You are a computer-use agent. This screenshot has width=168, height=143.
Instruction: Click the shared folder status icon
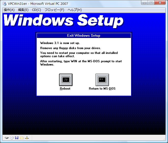tap(22, 138)
